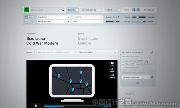This screenshot has height=108, width=180.
Task: Click the LIKE heart icon on video
Action: tap(112, 64)
